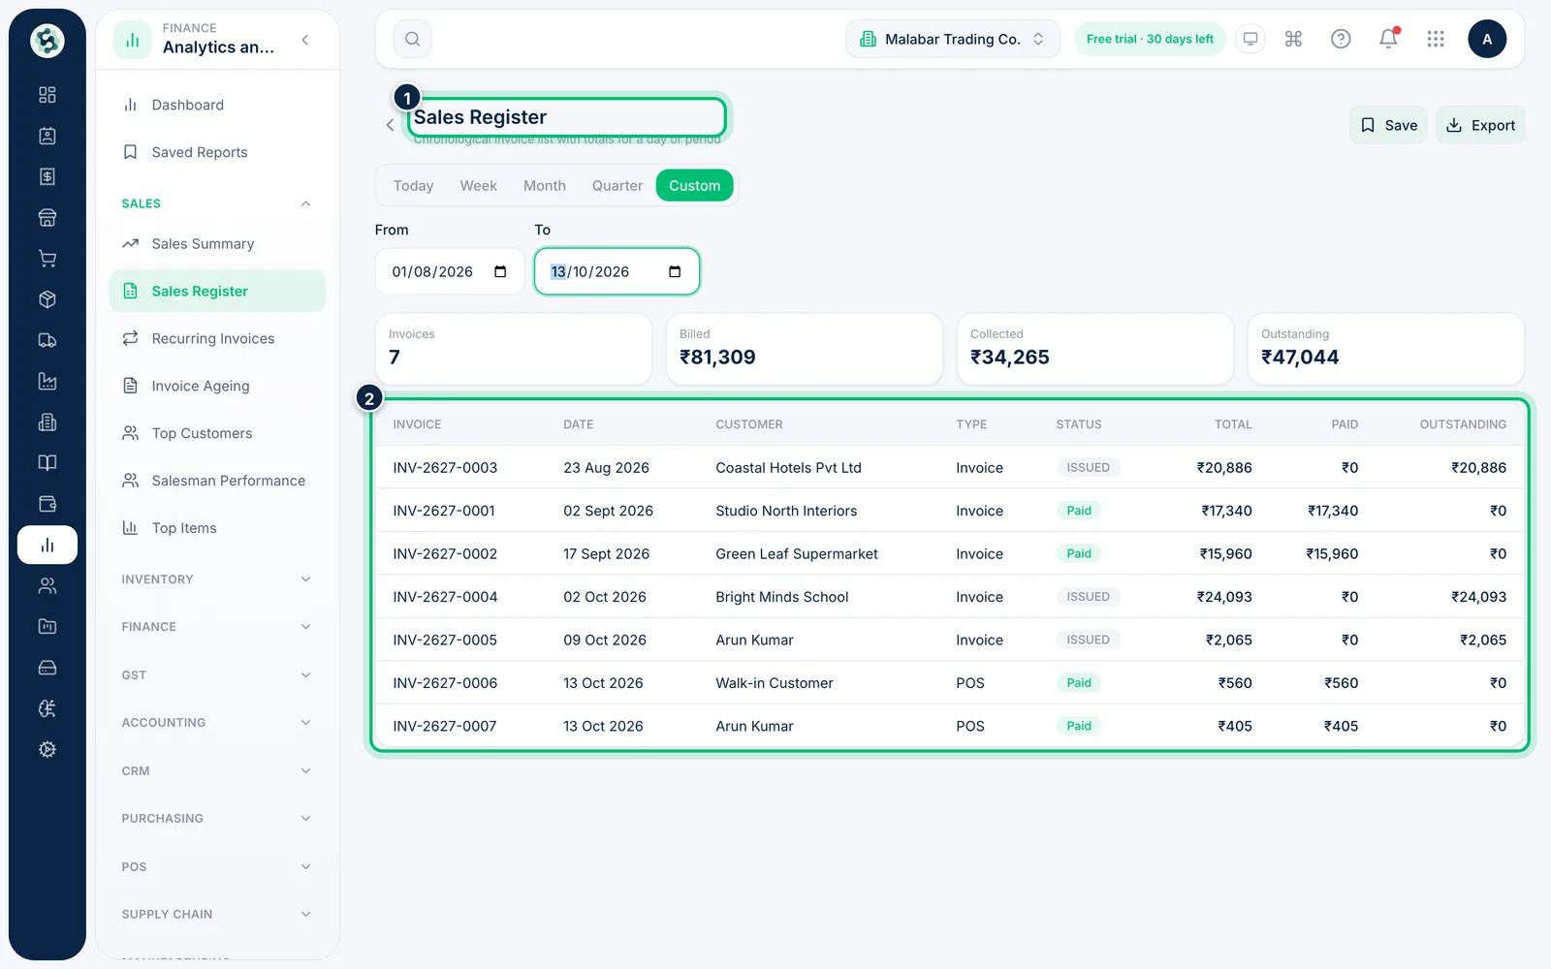Image resolution: width=1551 pixels, height=969 pixels.
Task: Open the package box module in left rail
Action: [47, 299]
